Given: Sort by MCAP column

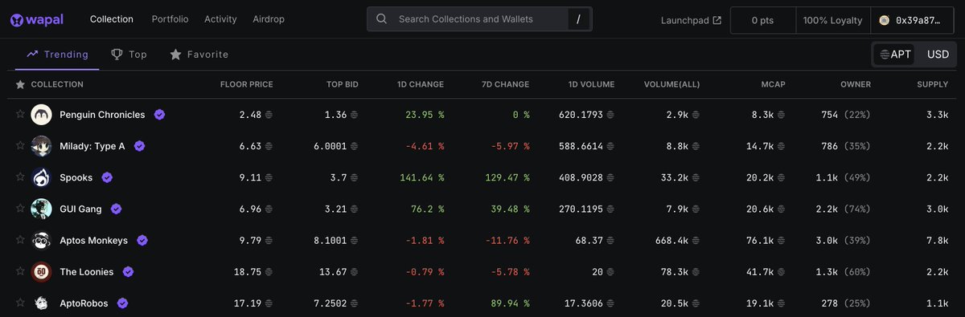Looking at the screenshot, I should point(773,84).
